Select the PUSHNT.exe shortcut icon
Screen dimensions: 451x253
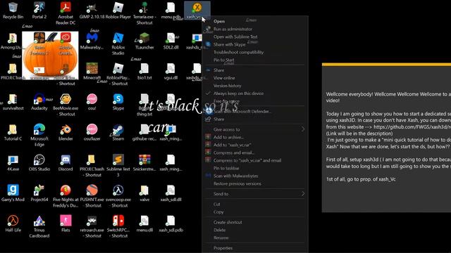92,196
